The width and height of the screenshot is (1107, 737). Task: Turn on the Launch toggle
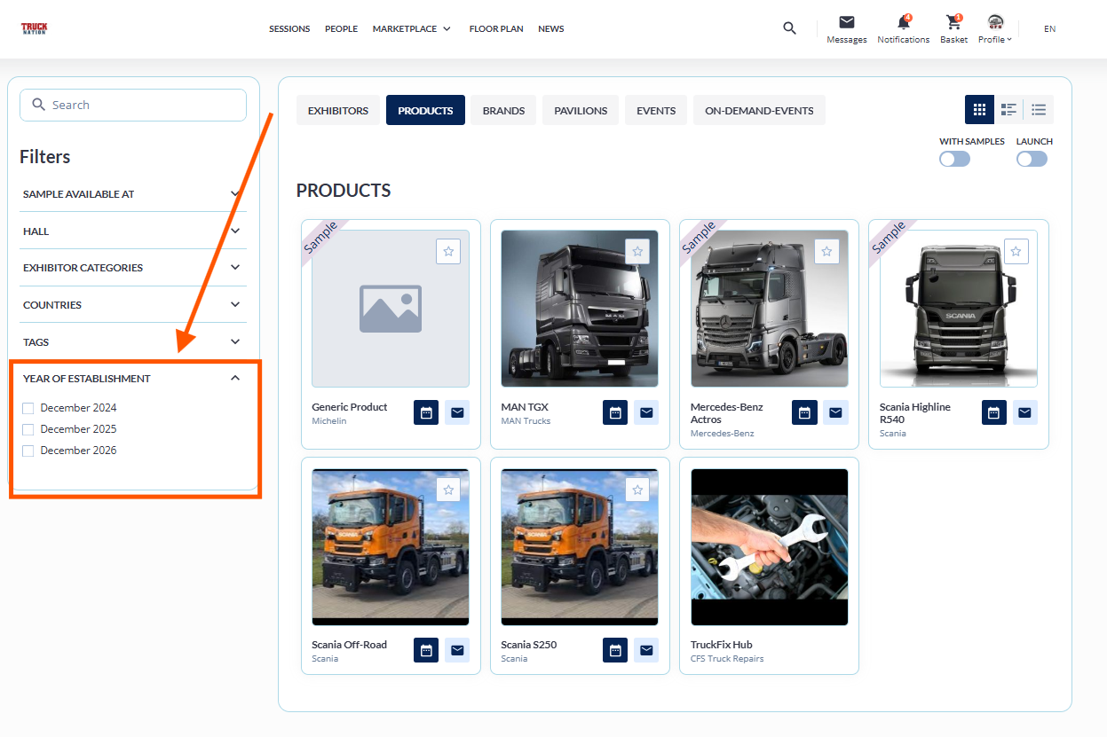tap(1032, 159)
